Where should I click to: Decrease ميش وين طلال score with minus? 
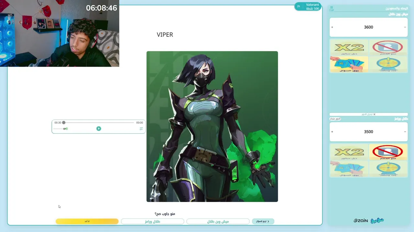(405, 27)
